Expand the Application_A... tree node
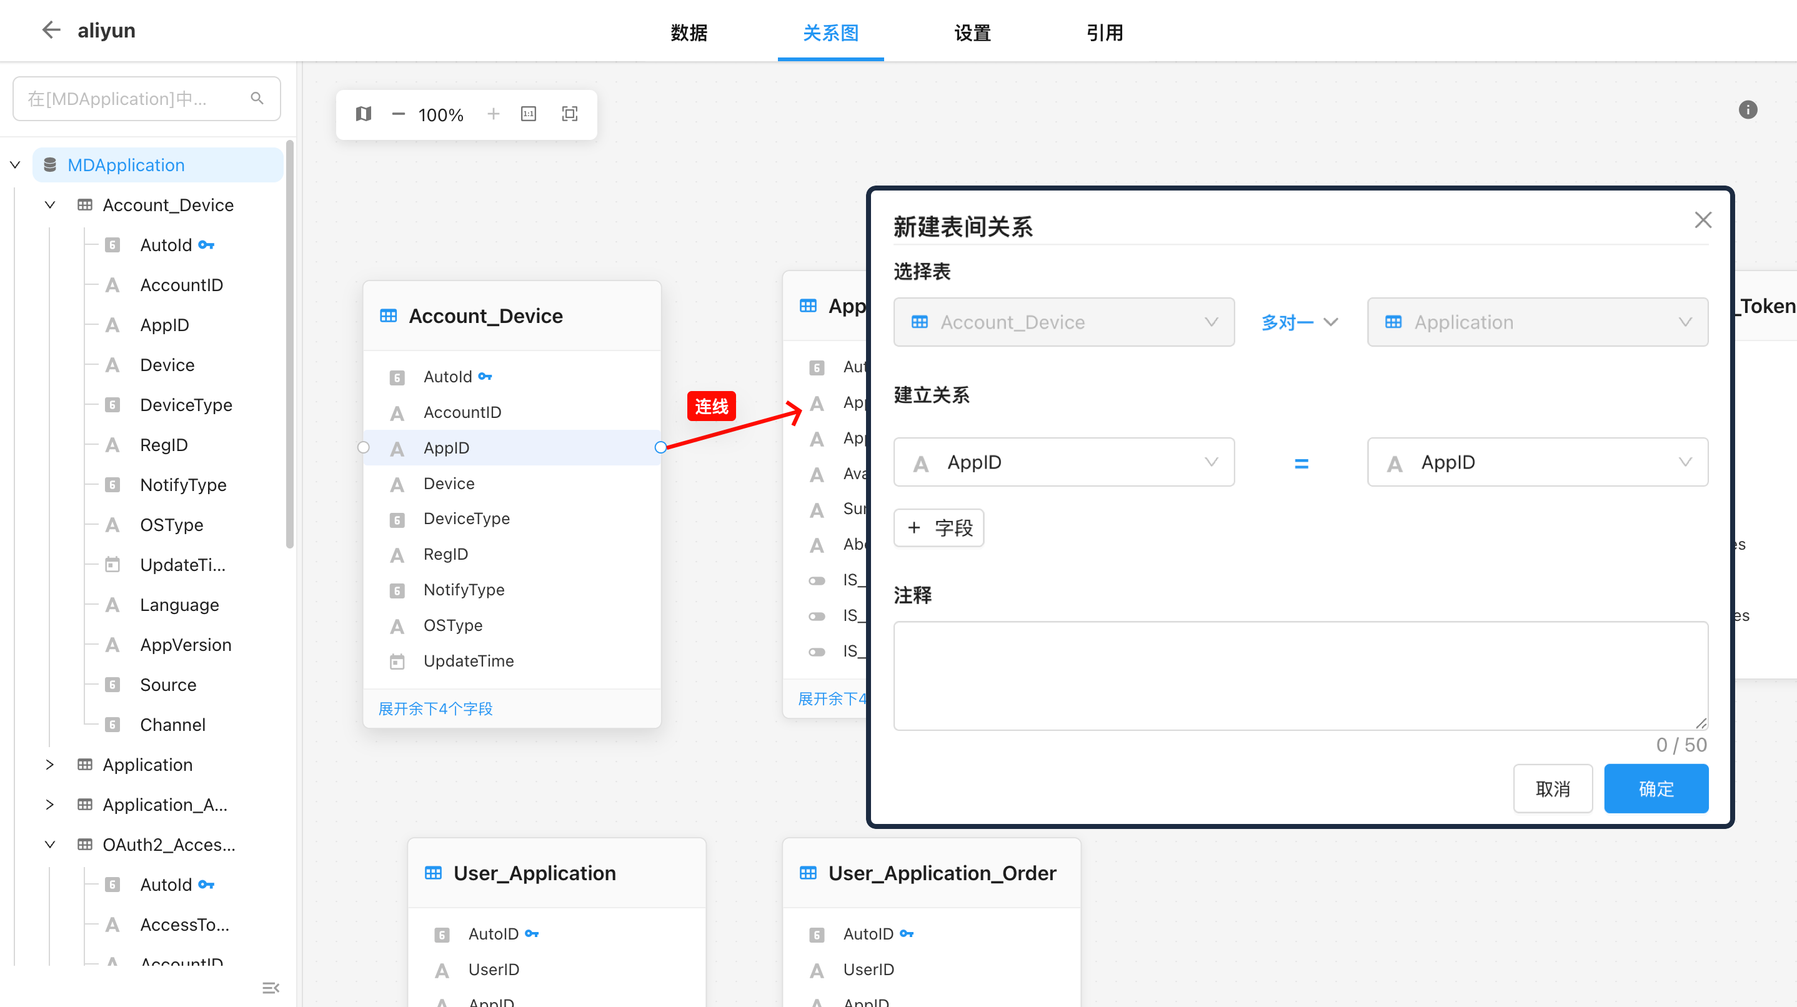 pyautogui.click(x=49, y=804)
